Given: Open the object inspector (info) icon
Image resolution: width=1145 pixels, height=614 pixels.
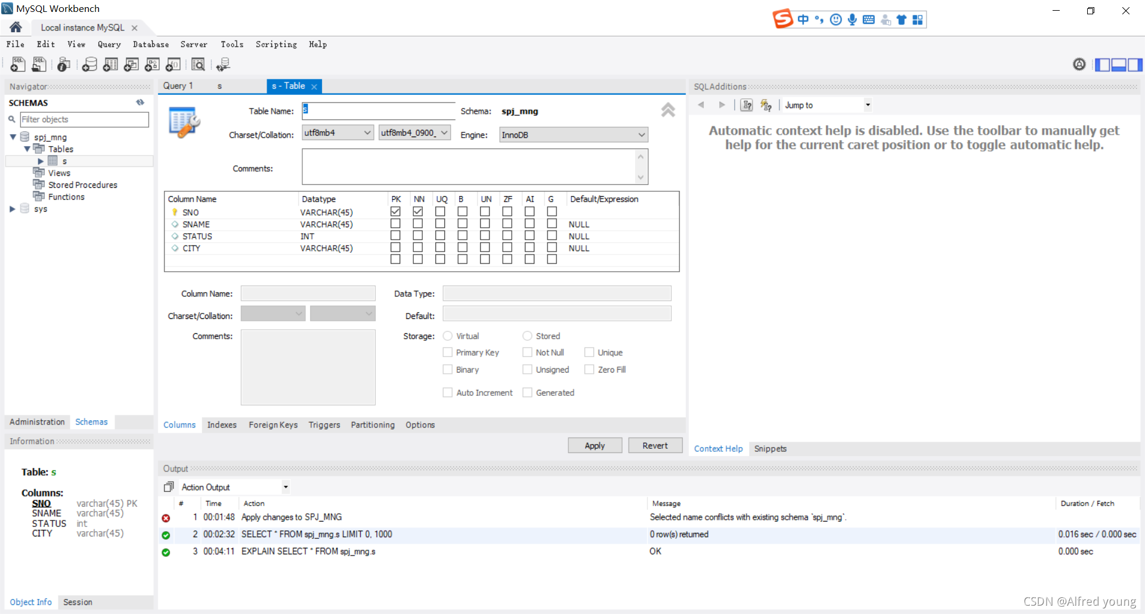Looking at the screenshot, I should click(64, 64).
